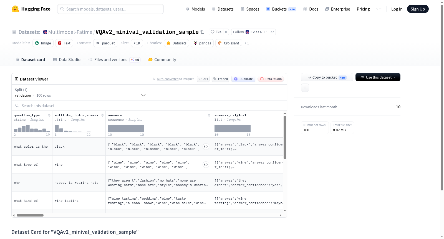The width and height of the screenshot is (444, 239).
Task: Open the Auto-converted to Parquet link
Action: pyautogui.click(x=175, y=79)
